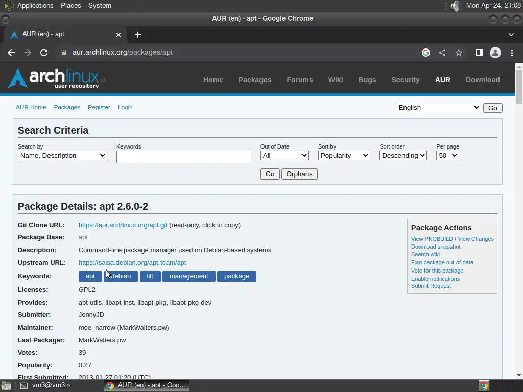This screenshot has width=523, height=392.
Task: Open the Download navigation link
Action: [x=483, y=80]
